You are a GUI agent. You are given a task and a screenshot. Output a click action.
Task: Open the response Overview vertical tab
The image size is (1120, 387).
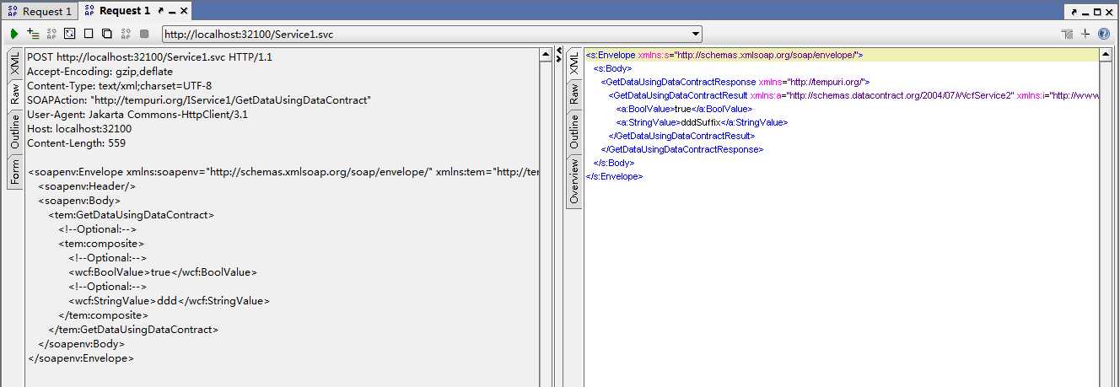coord(574,182)
